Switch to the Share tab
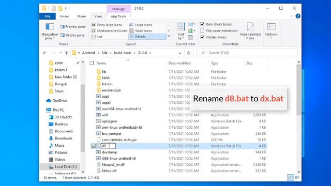331x186 pixels. (x=82, y=16)
